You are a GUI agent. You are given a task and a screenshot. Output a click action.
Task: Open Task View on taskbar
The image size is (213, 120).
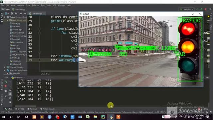pyautogui.click(x=19, y=117)
